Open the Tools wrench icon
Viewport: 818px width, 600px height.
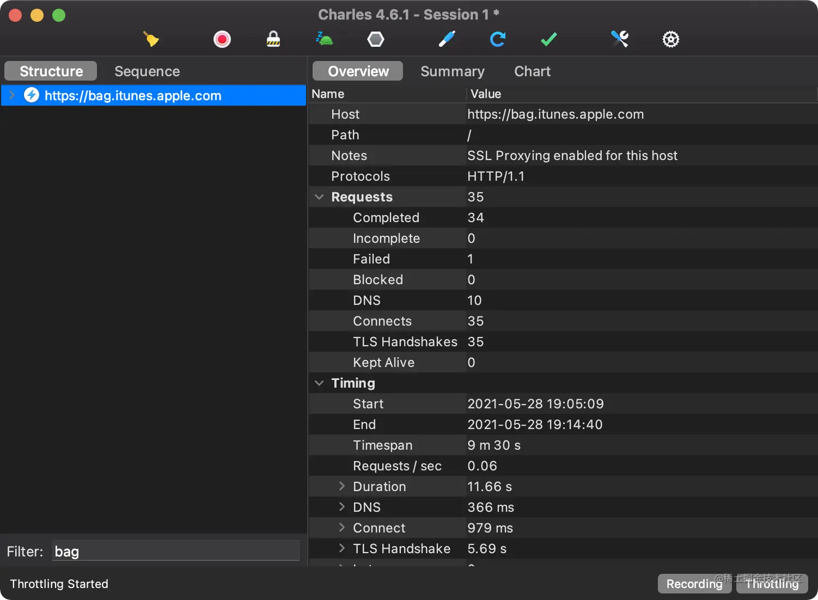pos(620,39)
